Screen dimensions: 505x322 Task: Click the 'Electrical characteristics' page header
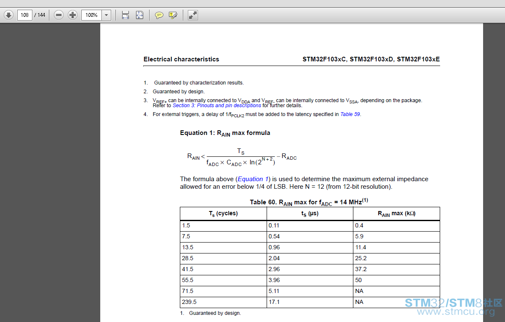click(x=182, y=59)
